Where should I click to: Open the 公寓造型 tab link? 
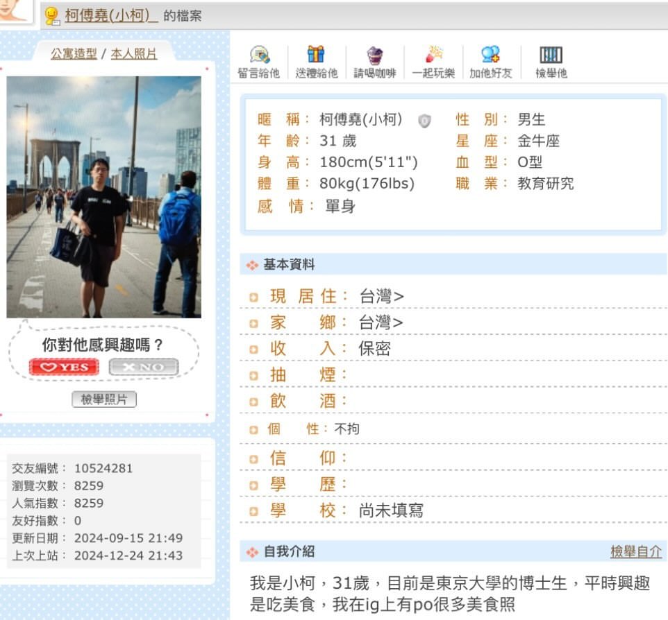coord(74,53)
